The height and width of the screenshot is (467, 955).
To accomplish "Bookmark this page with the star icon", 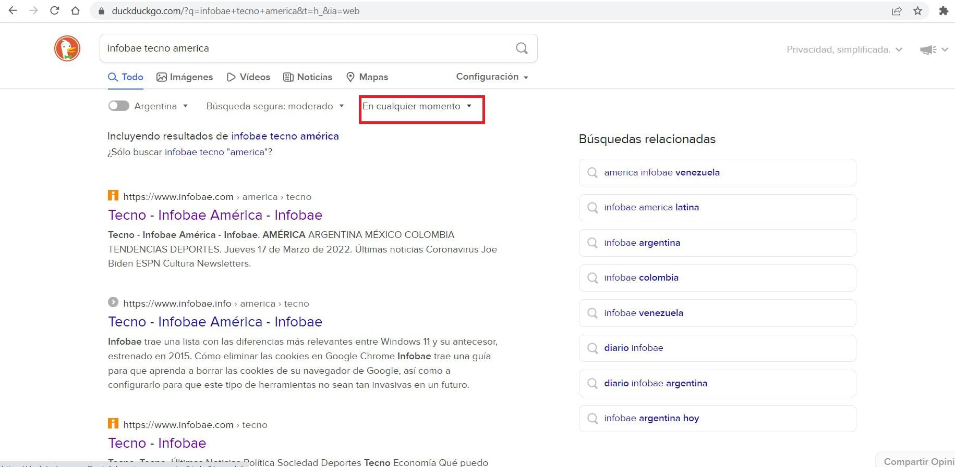I will [918, 11].
